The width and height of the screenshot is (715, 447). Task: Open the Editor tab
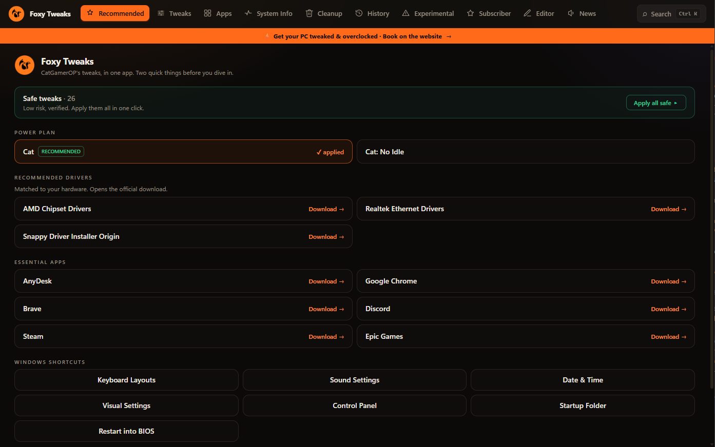[539, 13]
